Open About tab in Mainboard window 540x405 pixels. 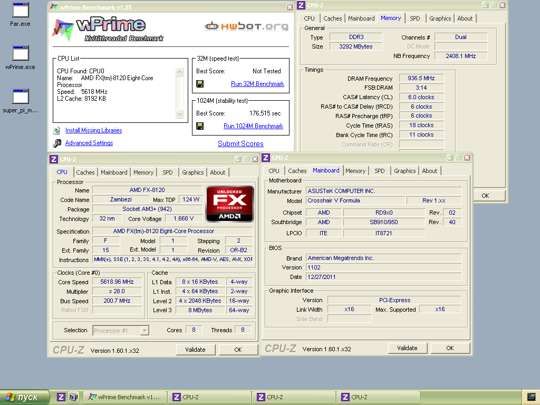(429, 171)
